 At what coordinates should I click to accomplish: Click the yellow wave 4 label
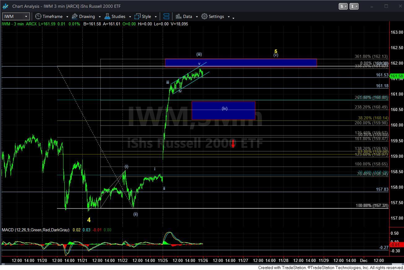[x=89, y=220]
